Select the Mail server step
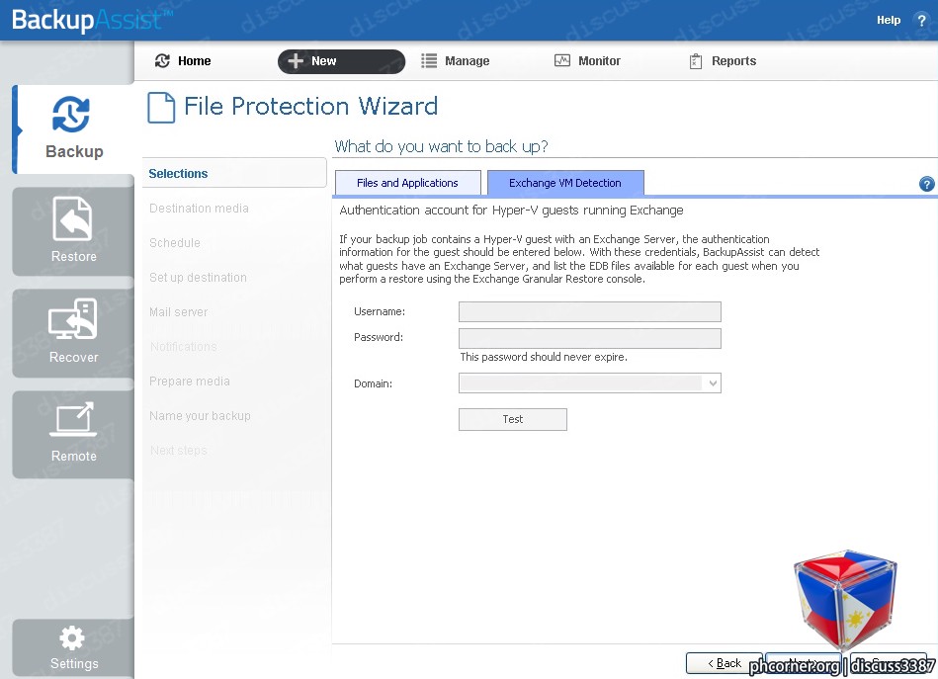 coord(178,311)
